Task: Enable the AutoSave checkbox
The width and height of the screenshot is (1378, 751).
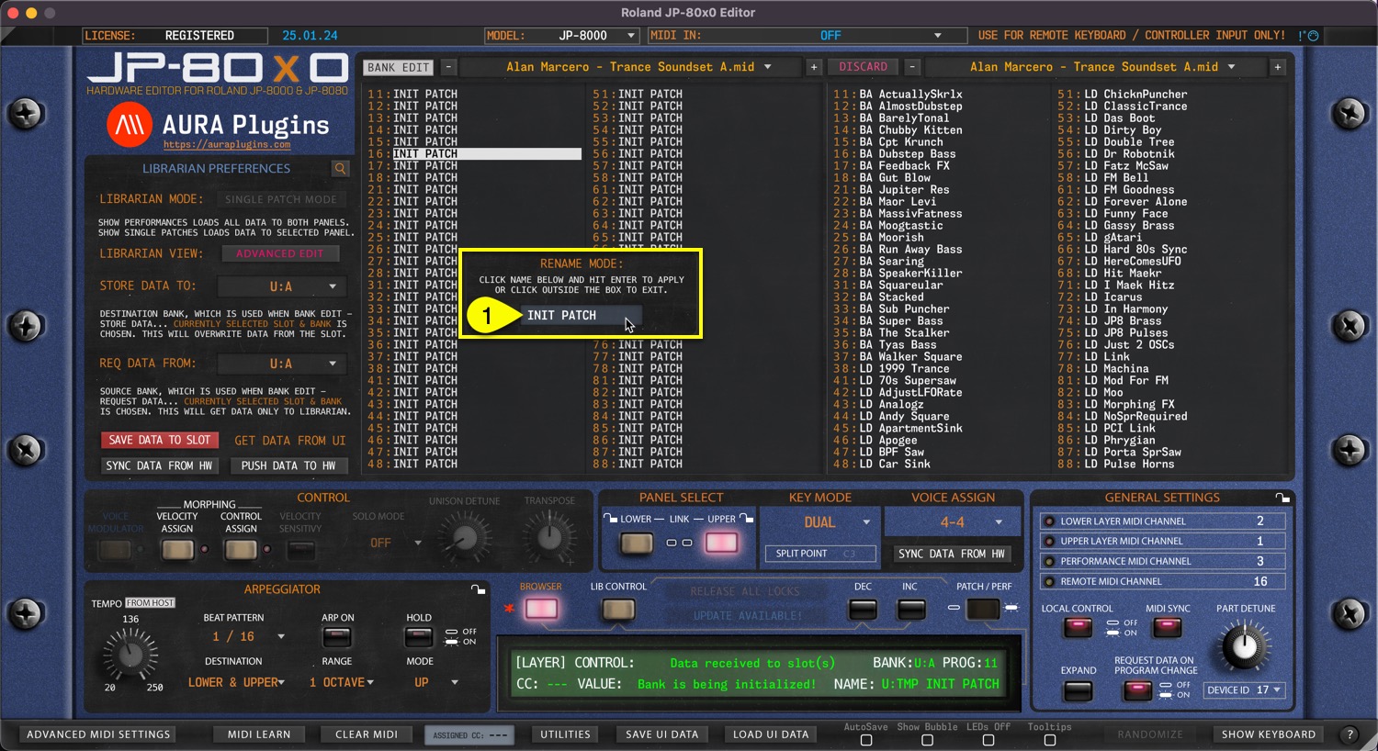Action: [x=865, y=740]
